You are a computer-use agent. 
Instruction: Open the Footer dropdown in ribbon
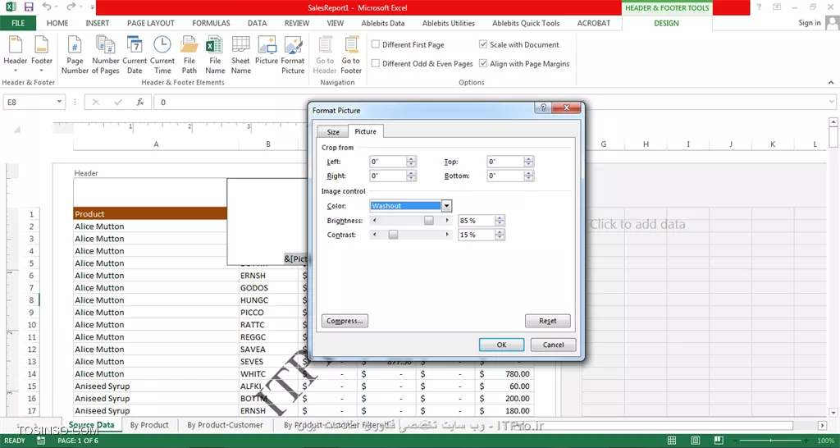[x=42, y=54]
